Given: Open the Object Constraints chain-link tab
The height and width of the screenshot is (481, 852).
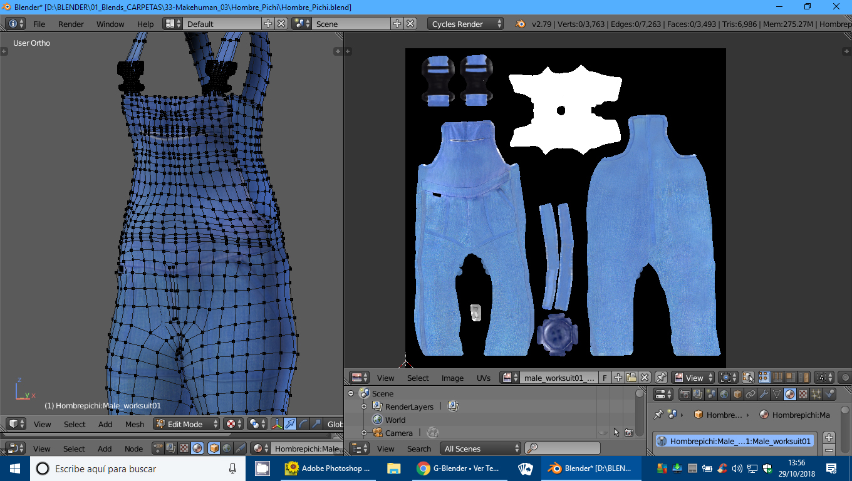Looking at the screenshot, I should pos(751,395).
